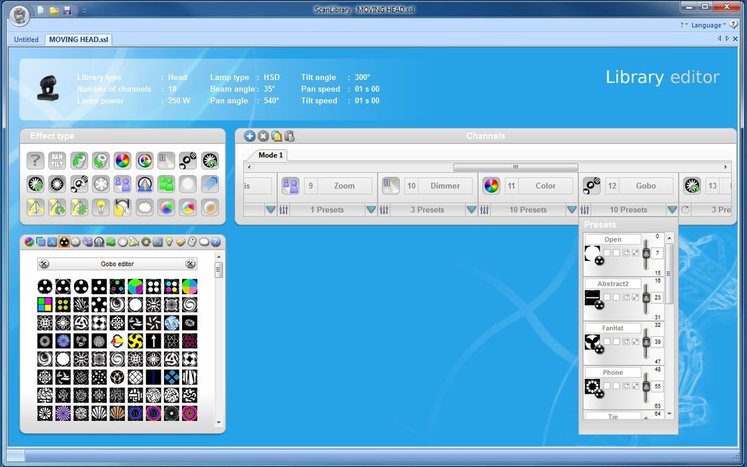Click the paste clipboard icon in Channels

(289, 136)
